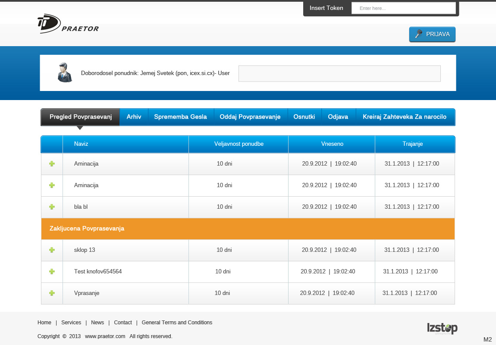496x345 pixels.
Task: Click the user avatar icon beside the welcome text
Action: [x=65, y=72]
